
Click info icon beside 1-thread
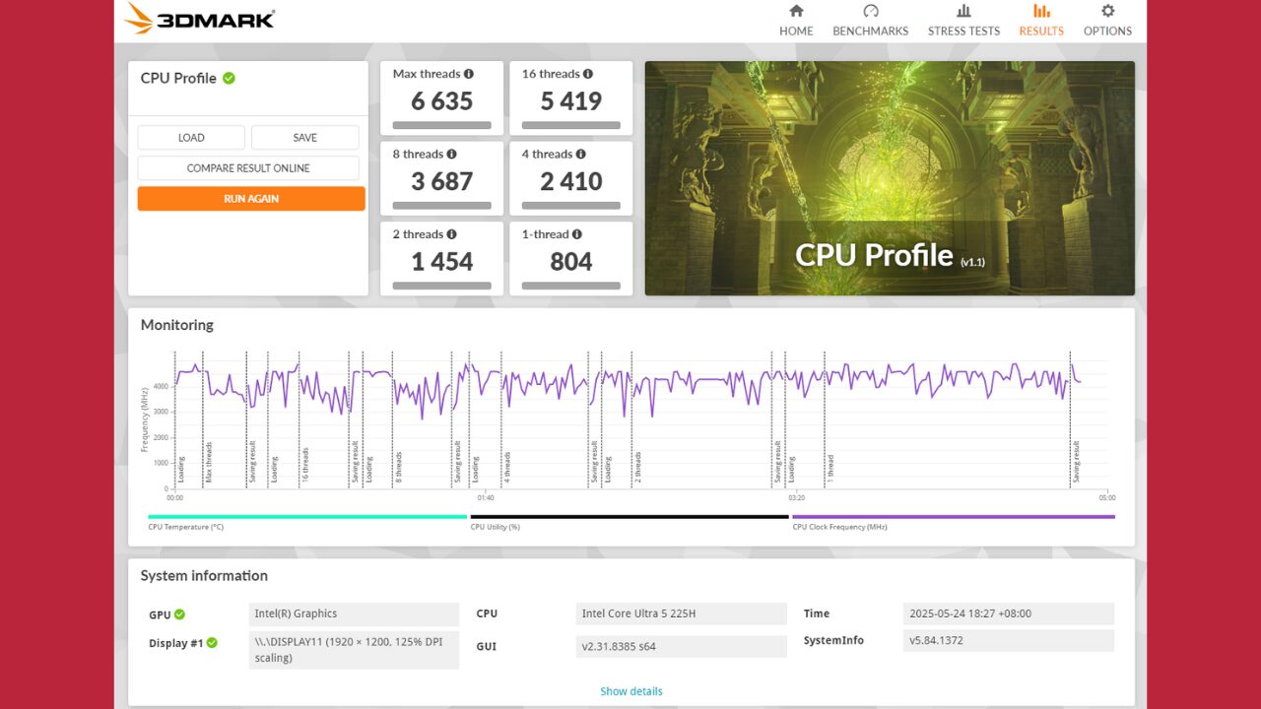click(x=577, y=234)
